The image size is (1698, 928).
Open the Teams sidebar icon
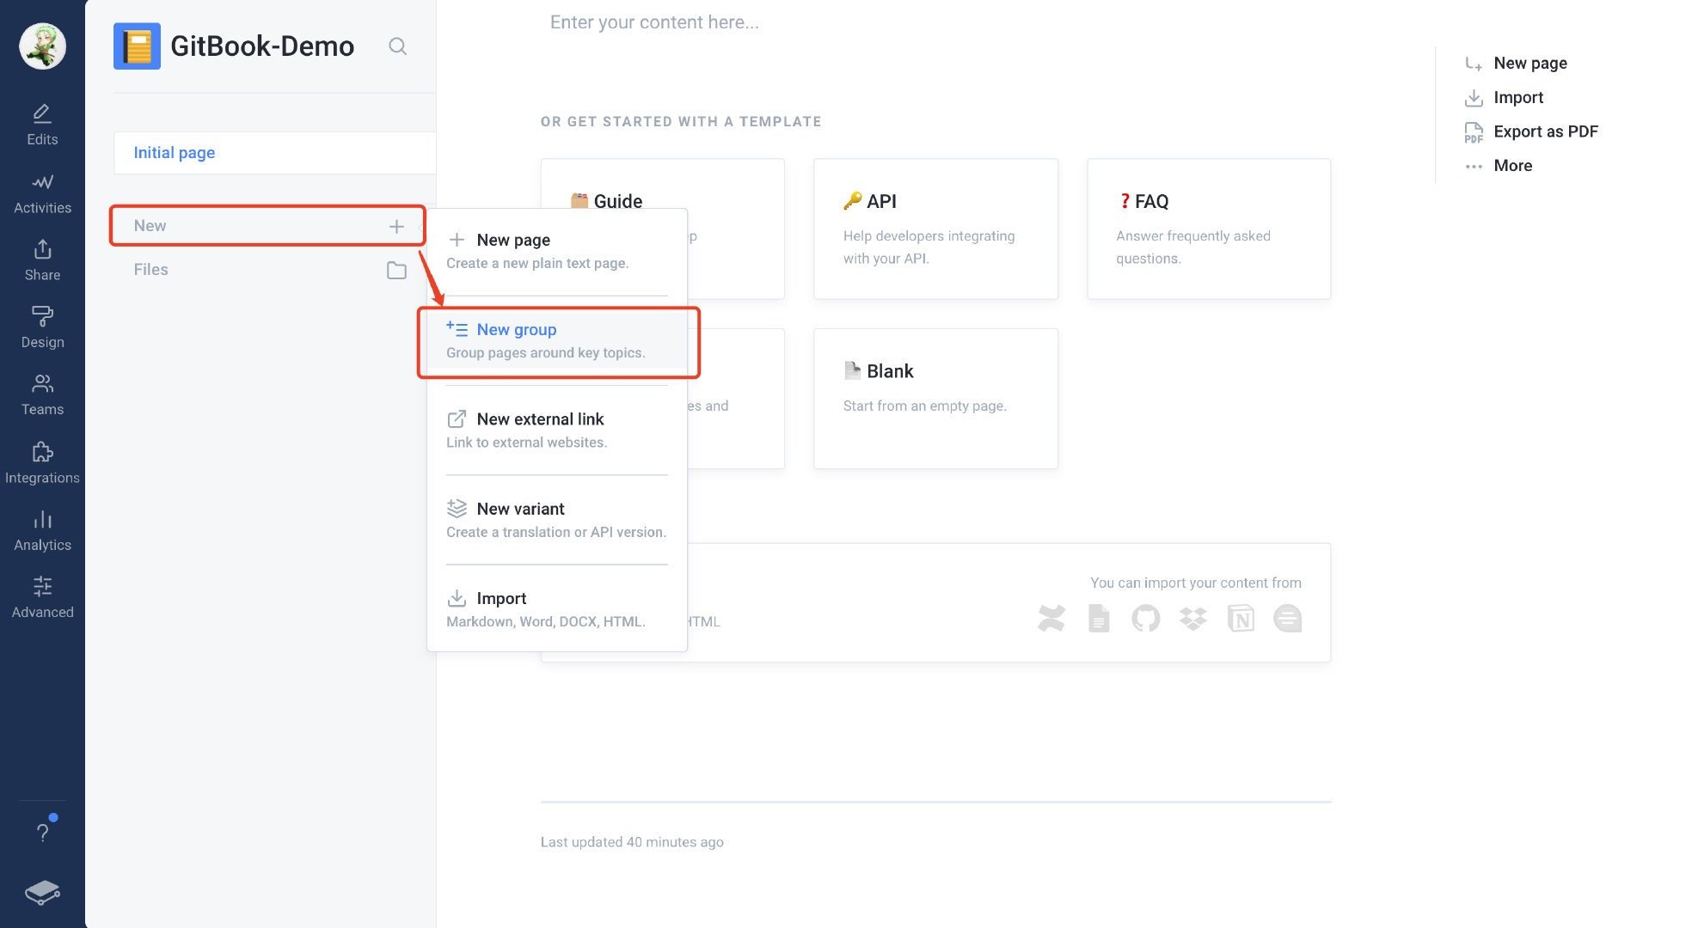(42, 394)
